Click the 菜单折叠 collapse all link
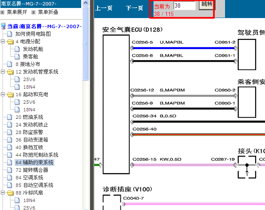 tap(48, 12)
